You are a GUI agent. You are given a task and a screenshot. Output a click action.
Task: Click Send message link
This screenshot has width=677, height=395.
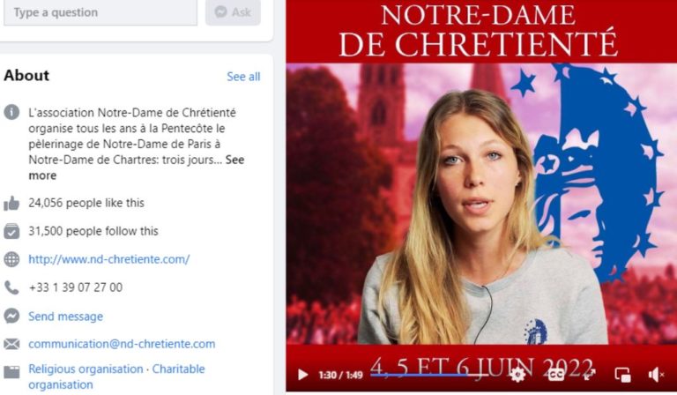[x=65, y=317]
